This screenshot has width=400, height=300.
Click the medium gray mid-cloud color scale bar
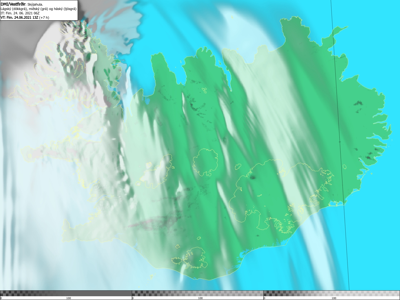(197, 293)
